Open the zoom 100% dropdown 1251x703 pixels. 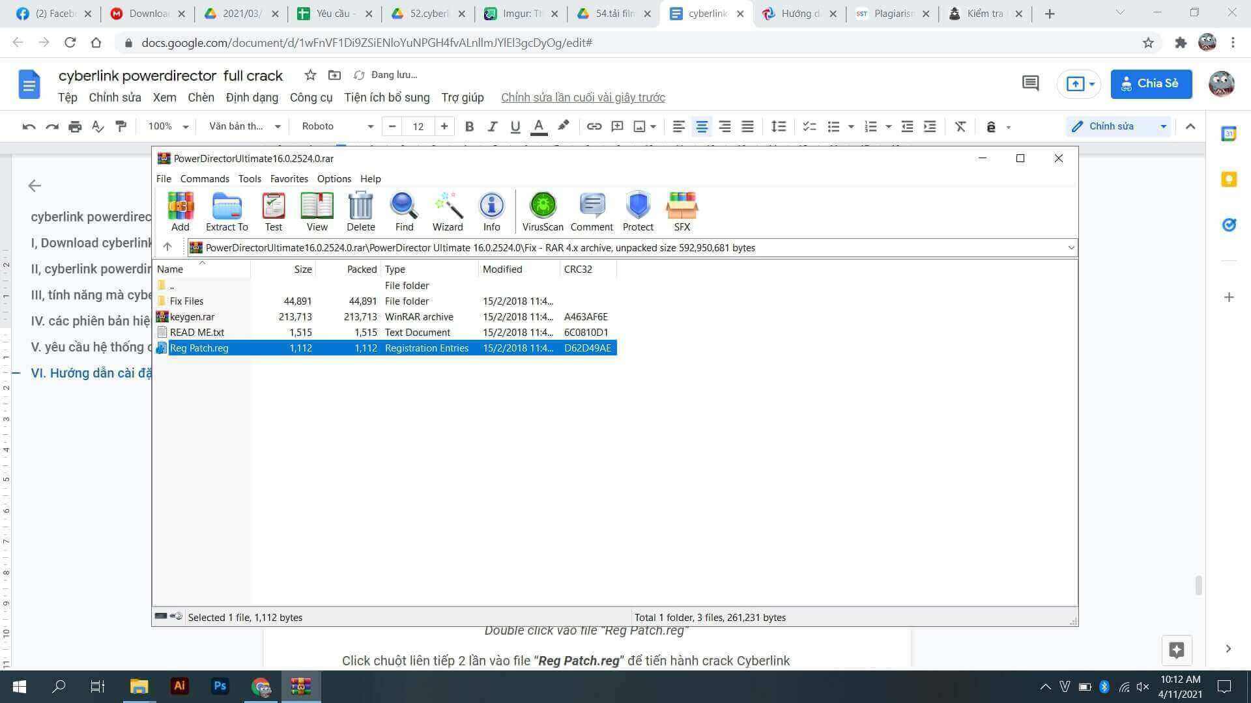pyautogui.click(x=168, y=126)
